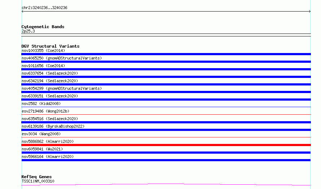Open variant nsv4065250 (gnomADStructuralVariants) label

(x=62, y=58)
